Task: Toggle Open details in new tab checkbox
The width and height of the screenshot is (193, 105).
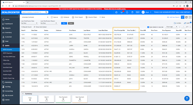Action: (148, 27)
